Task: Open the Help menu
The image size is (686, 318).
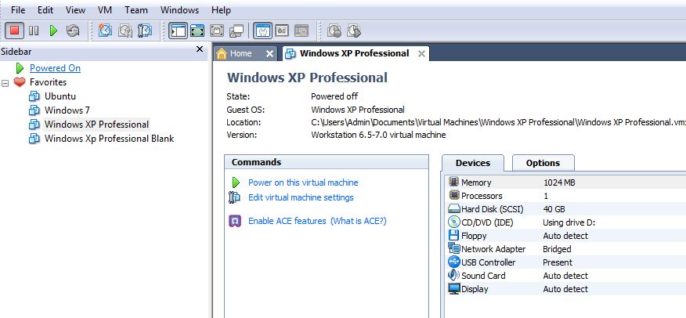Action: [221, 10]
